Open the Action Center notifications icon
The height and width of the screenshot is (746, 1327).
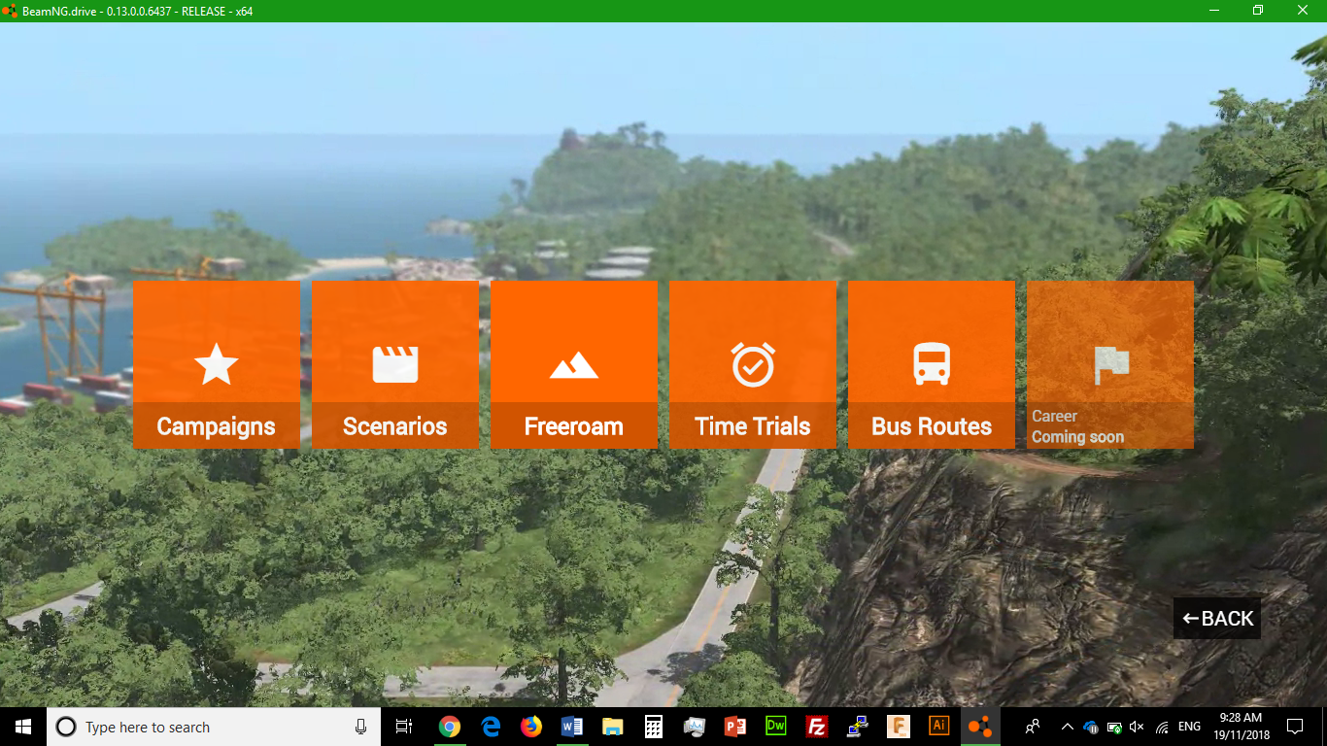coord(1295,727)
